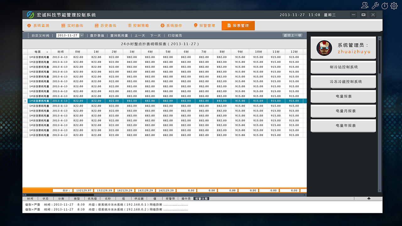Screen dimensions: 402x226
Task: Open the user accounts icon at top right
Action: pyautogui.click(x=365, y=5)
